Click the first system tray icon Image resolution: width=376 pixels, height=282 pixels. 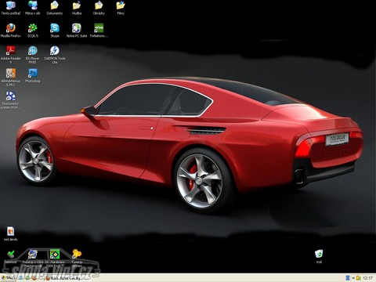(348, 278)
